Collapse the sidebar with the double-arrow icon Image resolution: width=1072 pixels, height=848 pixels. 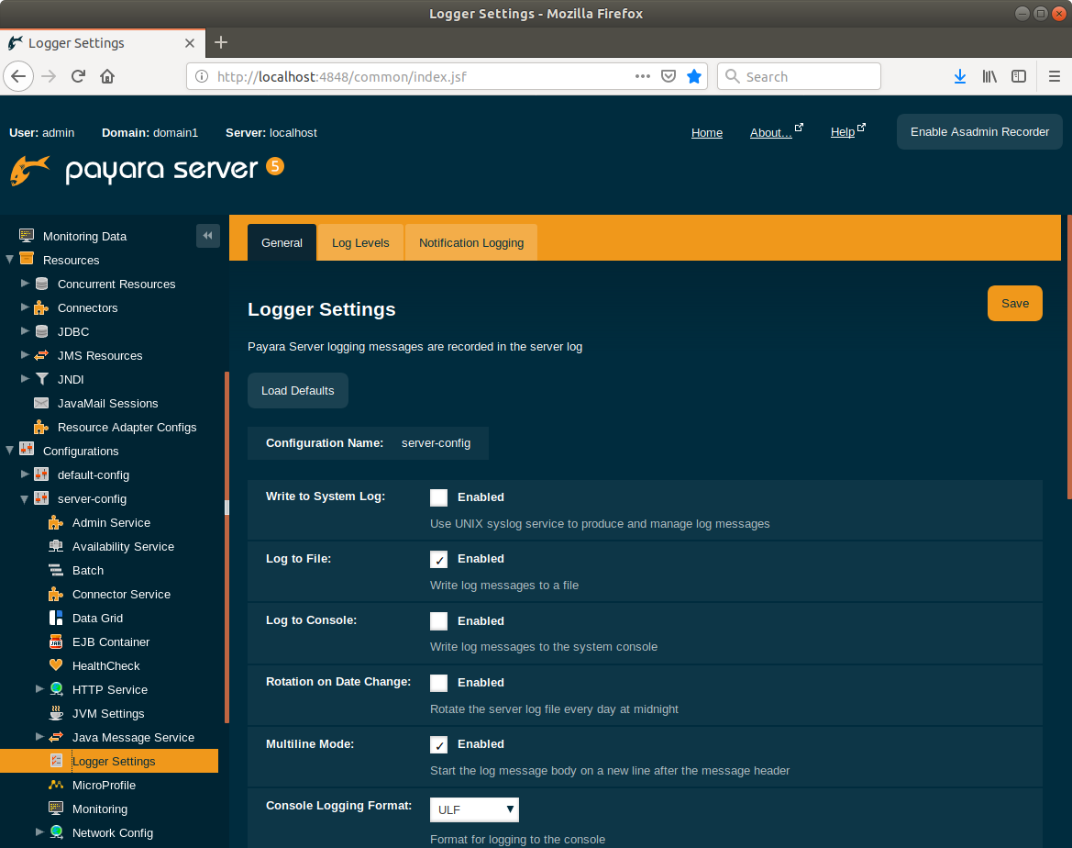(x=207, y=236)
